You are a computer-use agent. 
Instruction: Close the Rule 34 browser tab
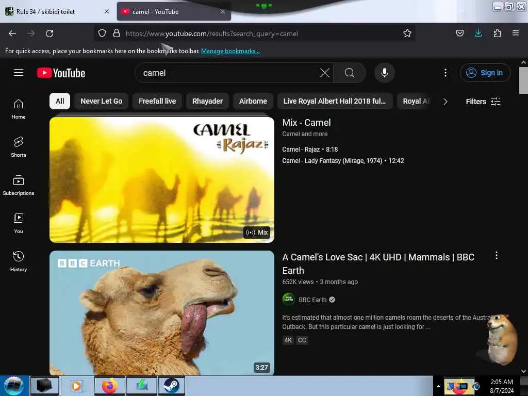point(107,11)
